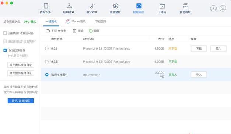Click 状态 column header
The image size is (231, 134).
pos(171,39)
